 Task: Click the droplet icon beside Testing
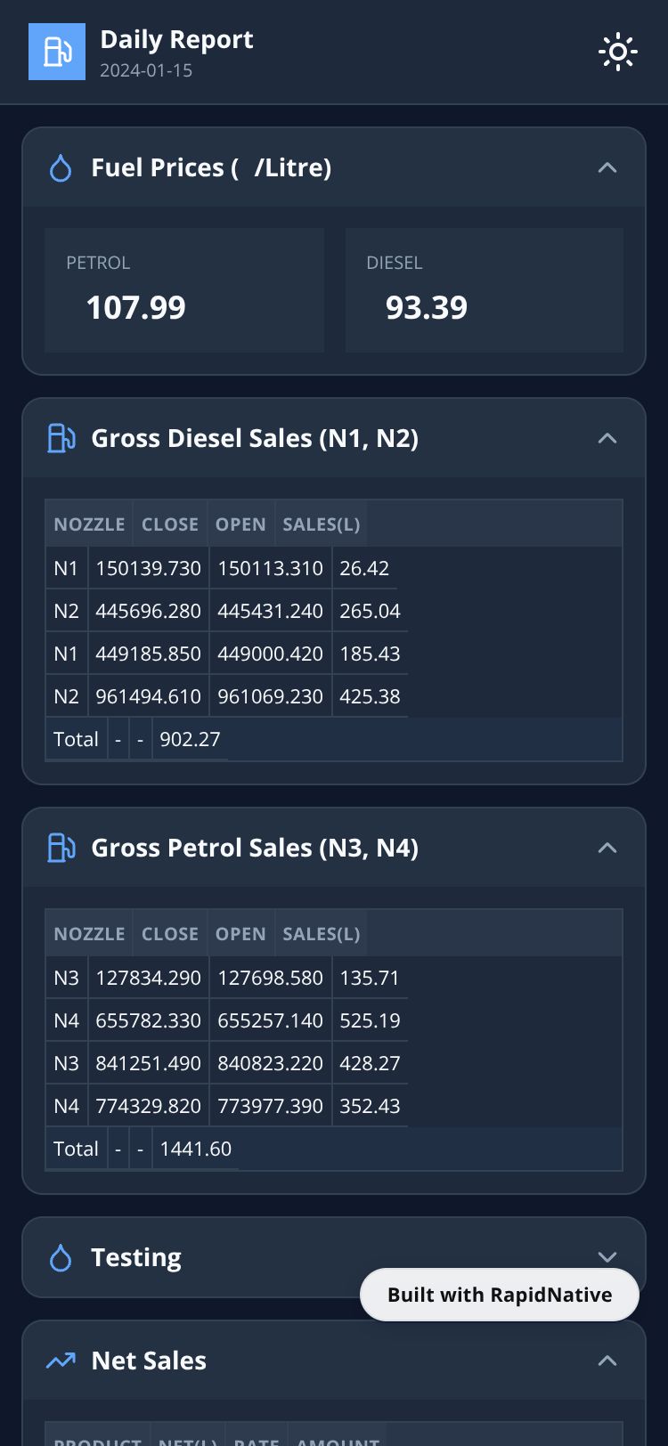pyautogui.click(x=61, y=1257)
